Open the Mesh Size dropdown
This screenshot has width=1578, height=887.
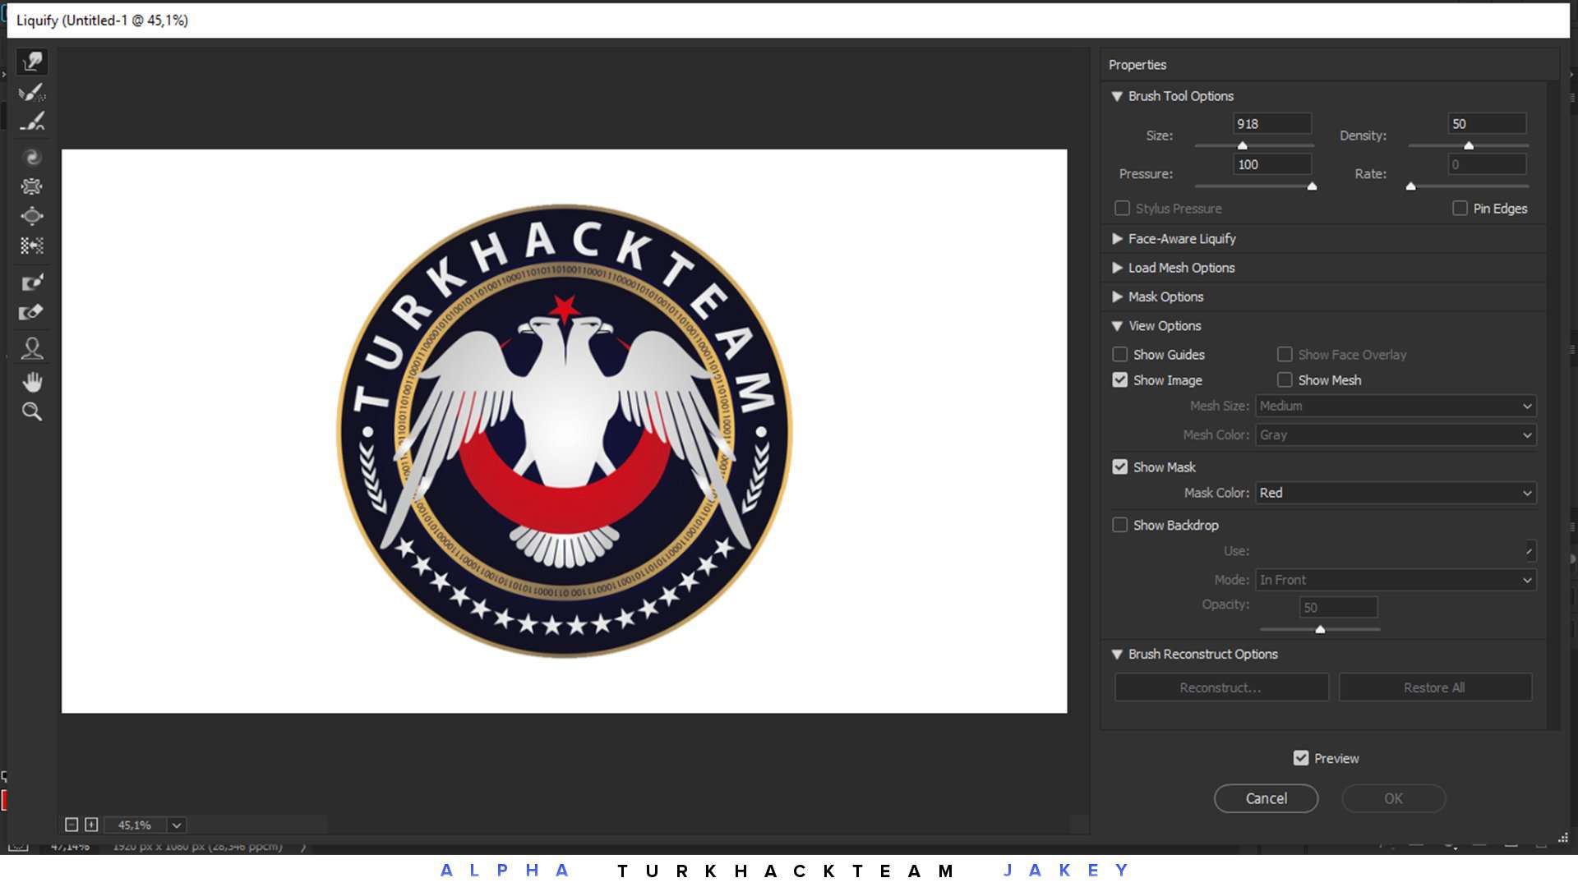[x=1396, y=406]
